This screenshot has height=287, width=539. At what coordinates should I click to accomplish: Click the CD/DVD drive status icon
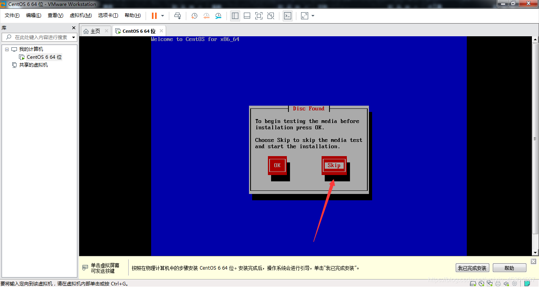click(x=481, y=283)
